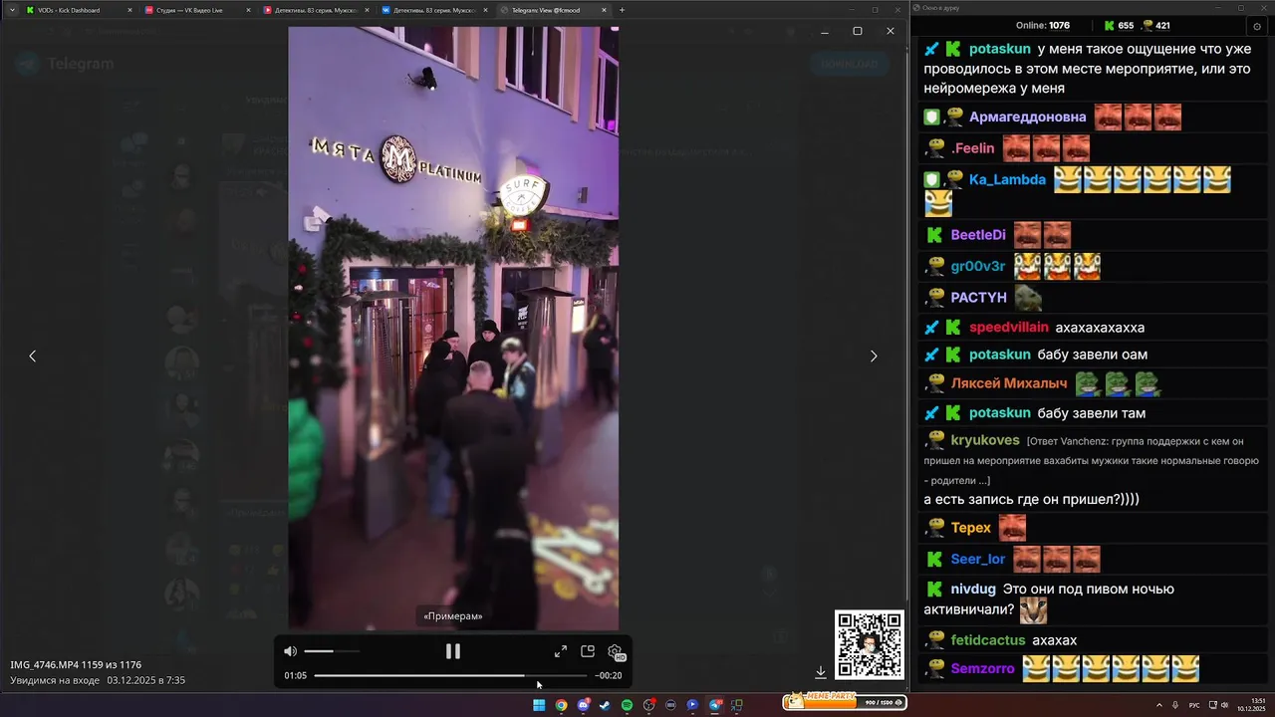Maximize the media viewer window

[858, 31]
